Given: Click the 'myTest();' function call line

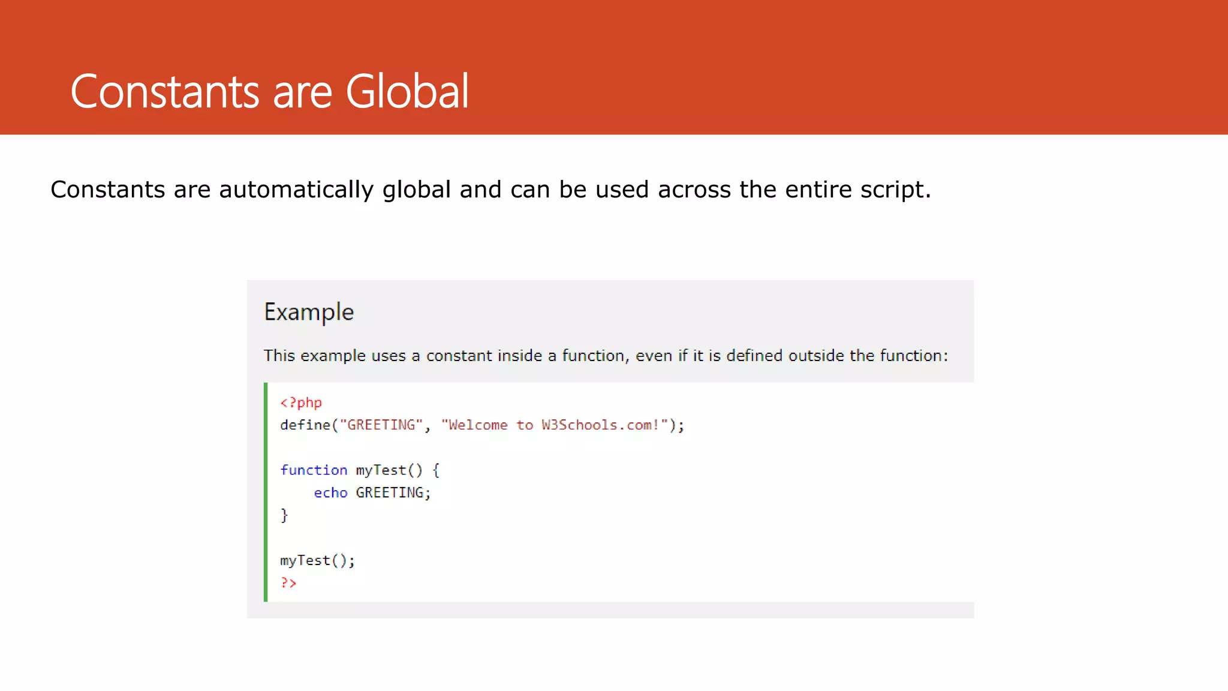Looking at the screenshot, I should click(x=317, y=561).
